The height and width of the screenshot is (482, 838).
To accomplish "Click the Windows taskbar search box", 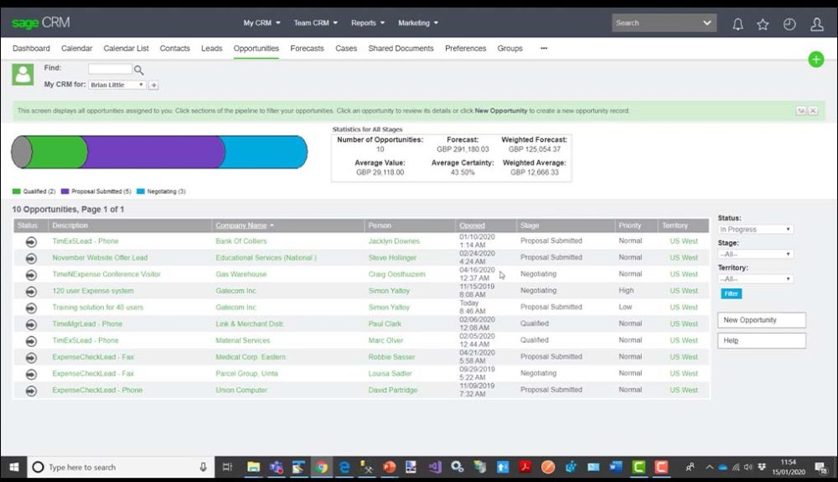I will 120,467.
